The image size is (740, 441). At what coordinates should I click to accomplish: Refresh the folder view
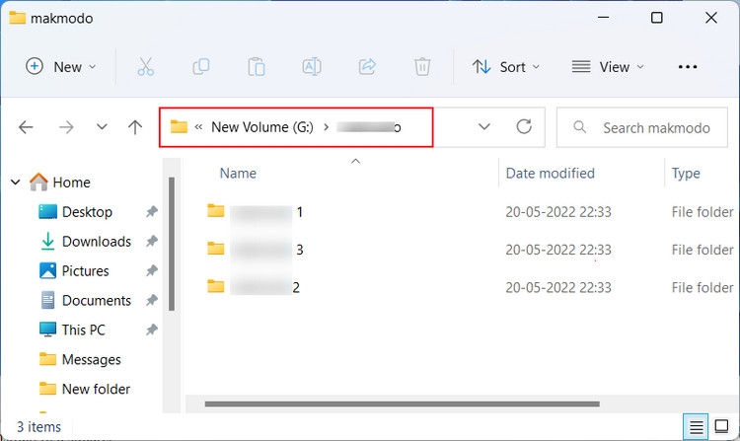524,126
